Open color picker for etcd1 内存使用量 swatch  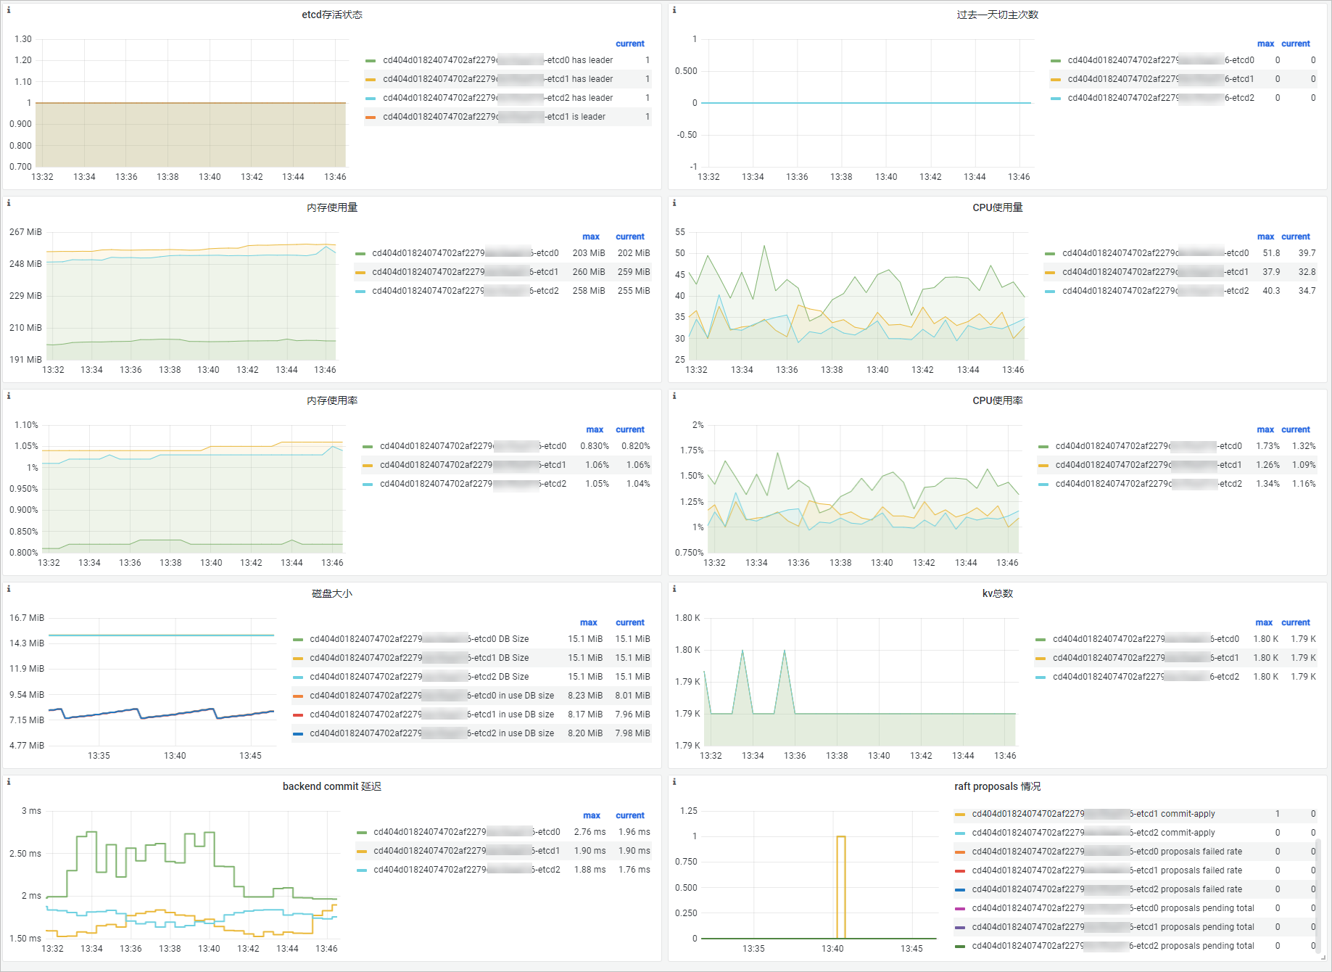[360, 273]
